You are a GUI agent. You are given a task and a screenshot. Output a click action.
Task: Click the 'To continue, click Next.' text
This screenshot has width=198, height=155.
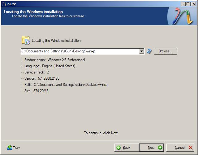(x=101, y=133)
